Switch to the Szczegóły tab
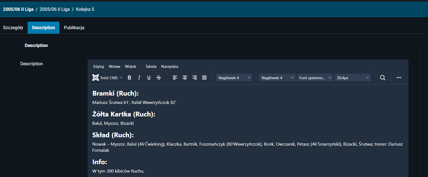The width and height of the screenshot is (428, 177). tap(13, 28)
